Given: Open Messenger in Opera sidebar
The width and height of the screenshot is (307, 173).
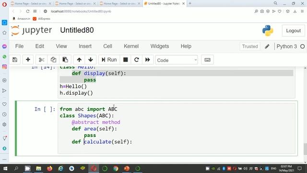Looking at the screenshot, I should [4, 46].
